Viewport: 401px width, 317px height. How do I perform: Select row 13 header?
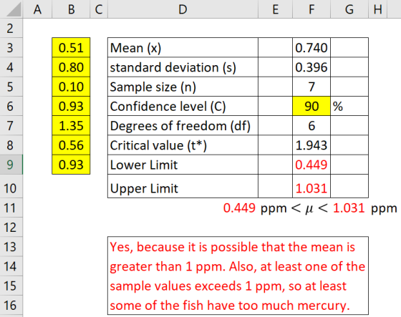coord(11,247)
